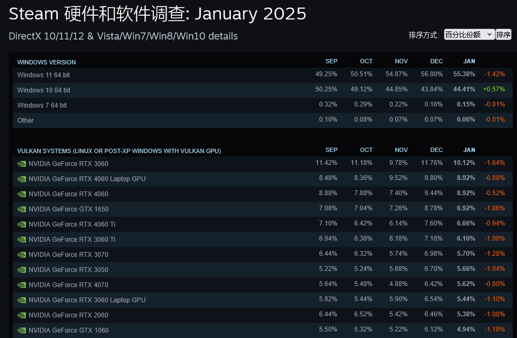Click the 排序 button
This screenshot has height=338, width=517.
pos(503,34)
